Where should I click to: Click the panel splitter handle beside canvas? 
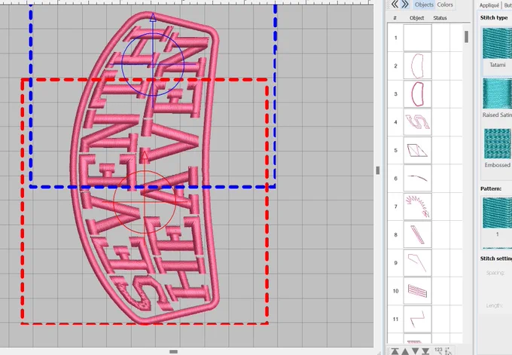[378, 170]
